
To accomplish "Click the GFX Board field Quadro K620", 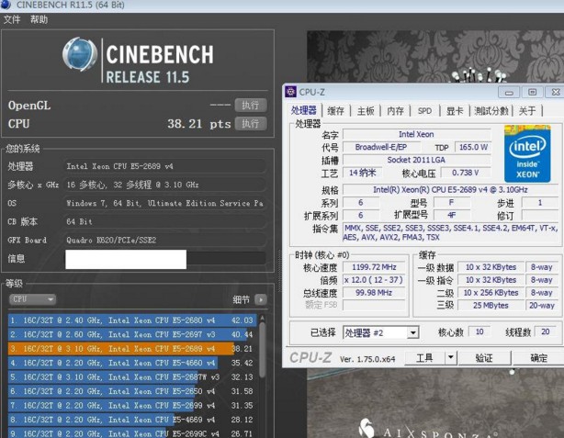I will [165, 241].
